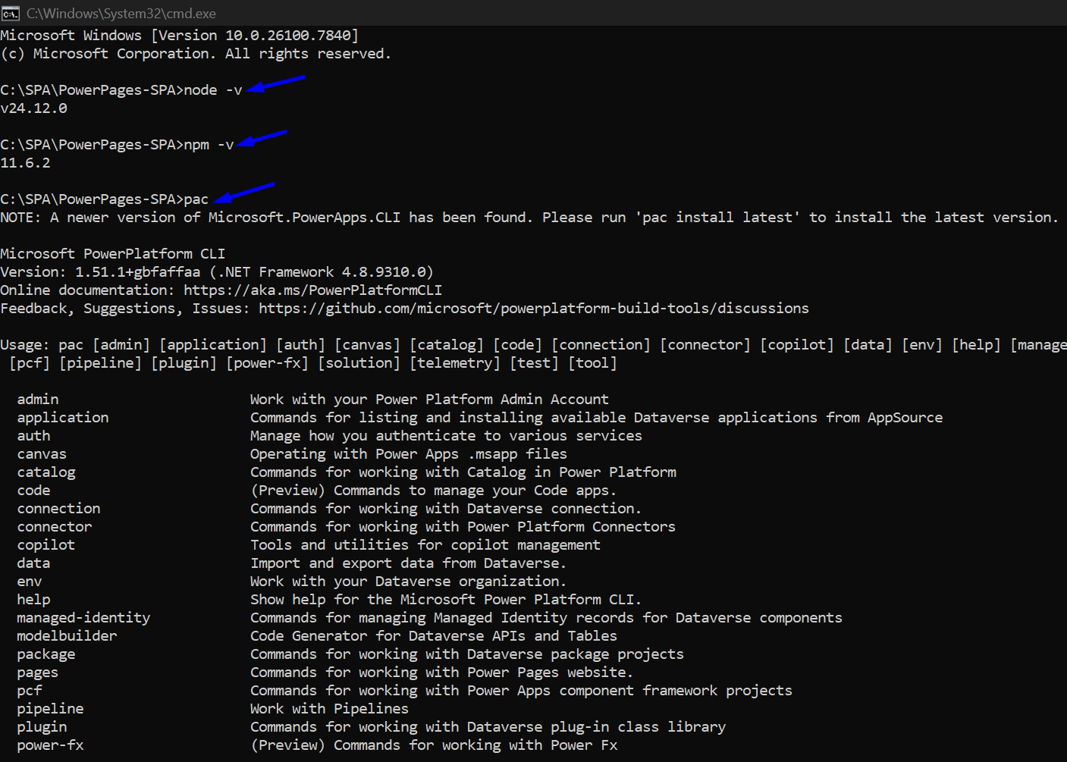Click the cmd.exe icon in title bar
The image size is (1067, 762).
11,14
